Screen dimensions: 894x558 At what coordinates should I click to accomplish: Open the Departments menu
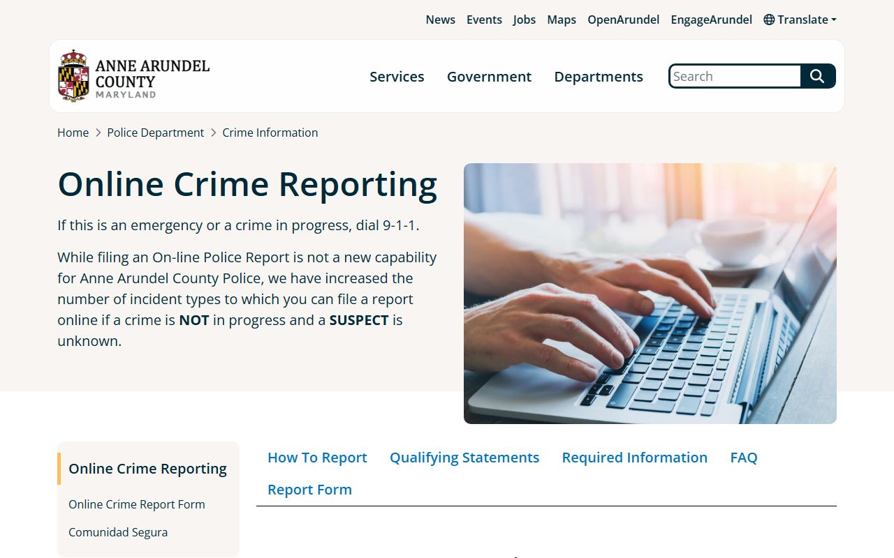(x=599, y=77)
